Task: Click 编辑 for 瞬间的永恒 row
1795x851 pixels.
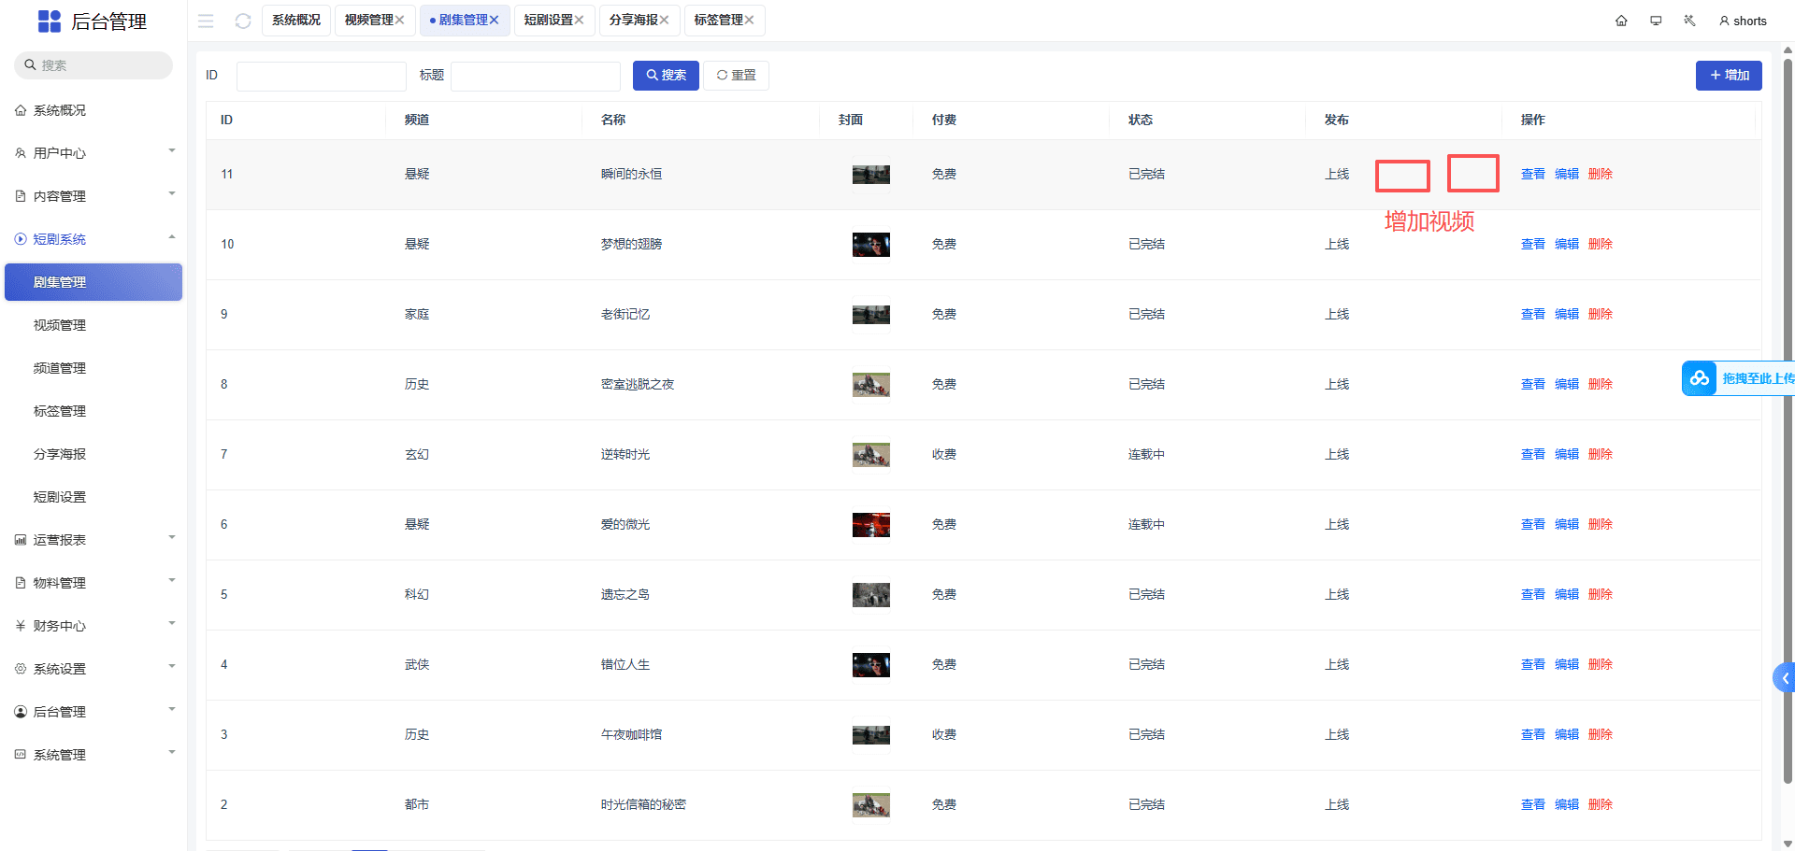Action: [x=1566, y=174]
